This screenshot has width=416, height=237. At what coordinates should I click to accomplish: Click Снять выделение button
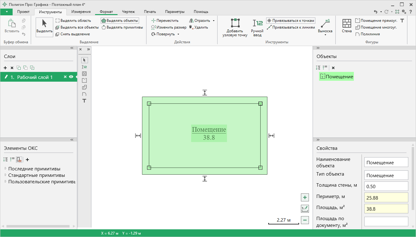pos(73,34)
